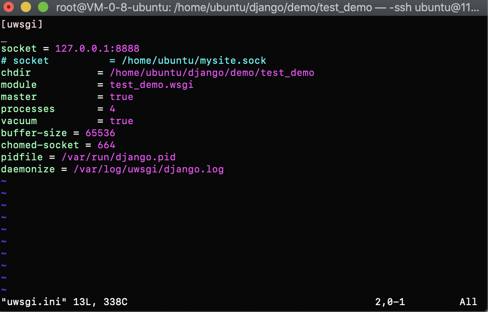Click the master key
This screenshot has height=312, width=488.
(19, 97)
